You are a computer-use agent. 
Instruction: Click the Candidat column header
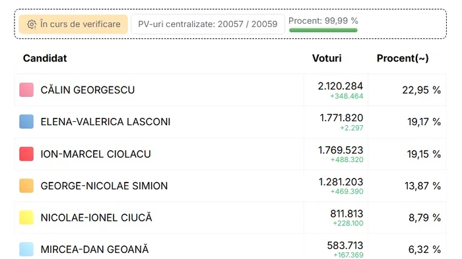tap(45, 58)
